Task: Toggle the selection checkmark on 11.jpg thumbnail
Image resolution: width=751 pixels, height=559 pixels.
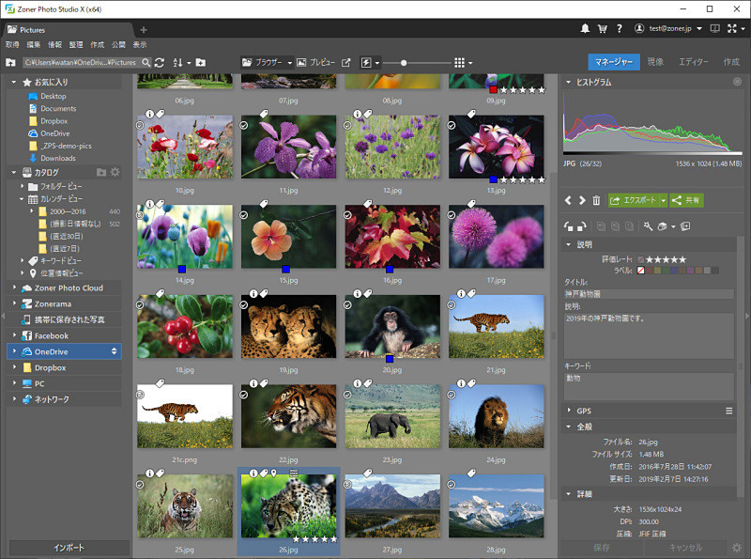Action: pos(244,124)
